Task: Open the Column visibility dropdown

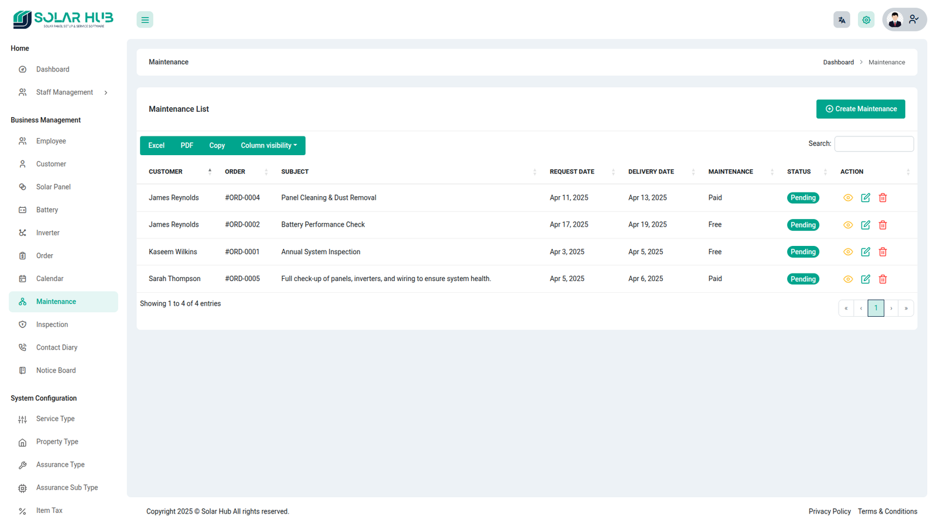Action: pos(269,146)
